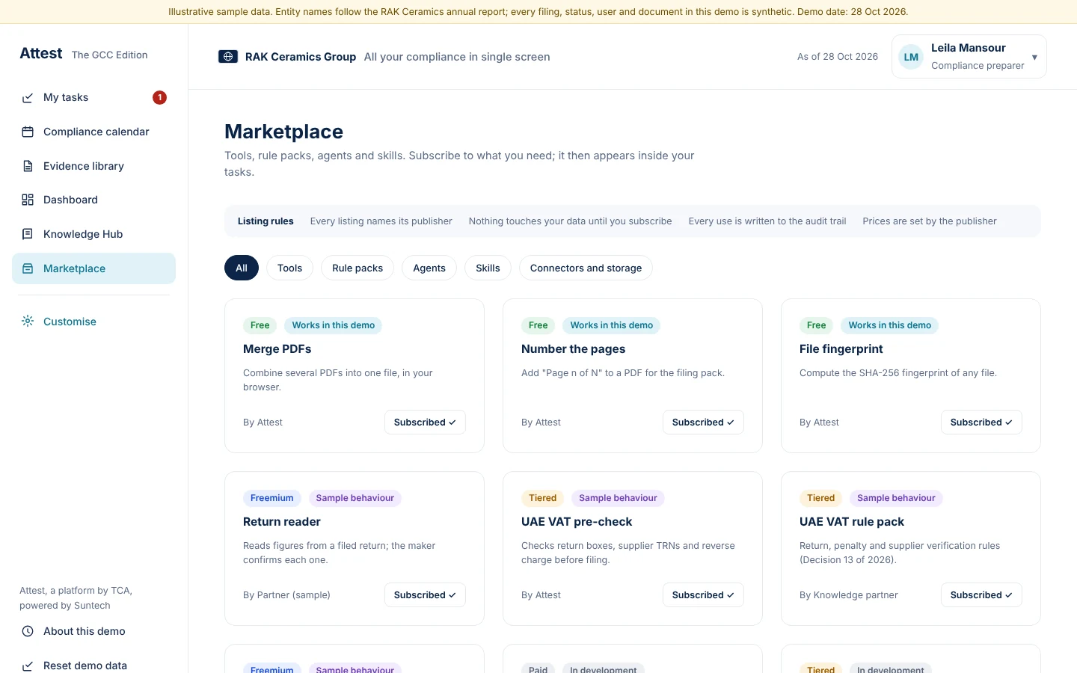Screen dimensions: 1077x673
Task: Click the Marketplace storefront icon
Action: click(28, 268)
